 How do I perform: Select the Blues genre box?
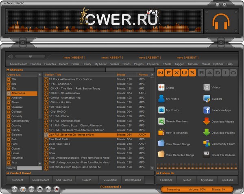click(x=9, y=102)
